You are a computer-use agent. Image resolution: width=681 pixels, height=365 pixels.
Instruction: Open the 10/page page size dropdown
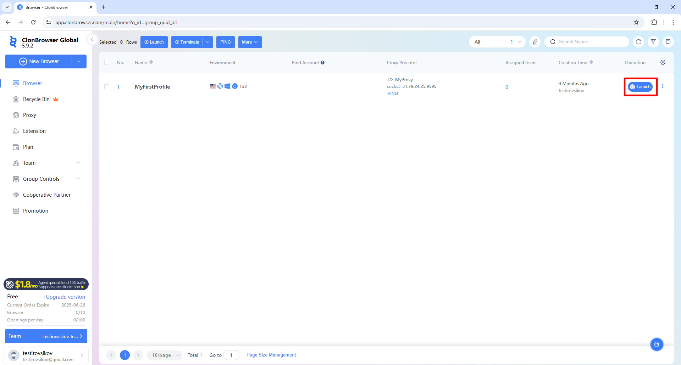pos(164,355)
